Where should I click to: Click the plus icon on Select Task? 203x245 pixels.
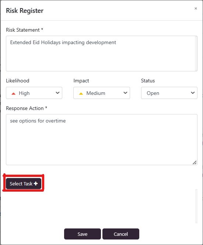point(36,184)
